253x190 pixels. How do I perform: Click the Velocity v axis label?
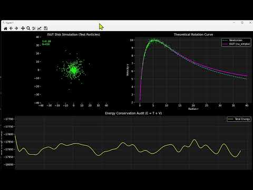(x=128, y=70)
